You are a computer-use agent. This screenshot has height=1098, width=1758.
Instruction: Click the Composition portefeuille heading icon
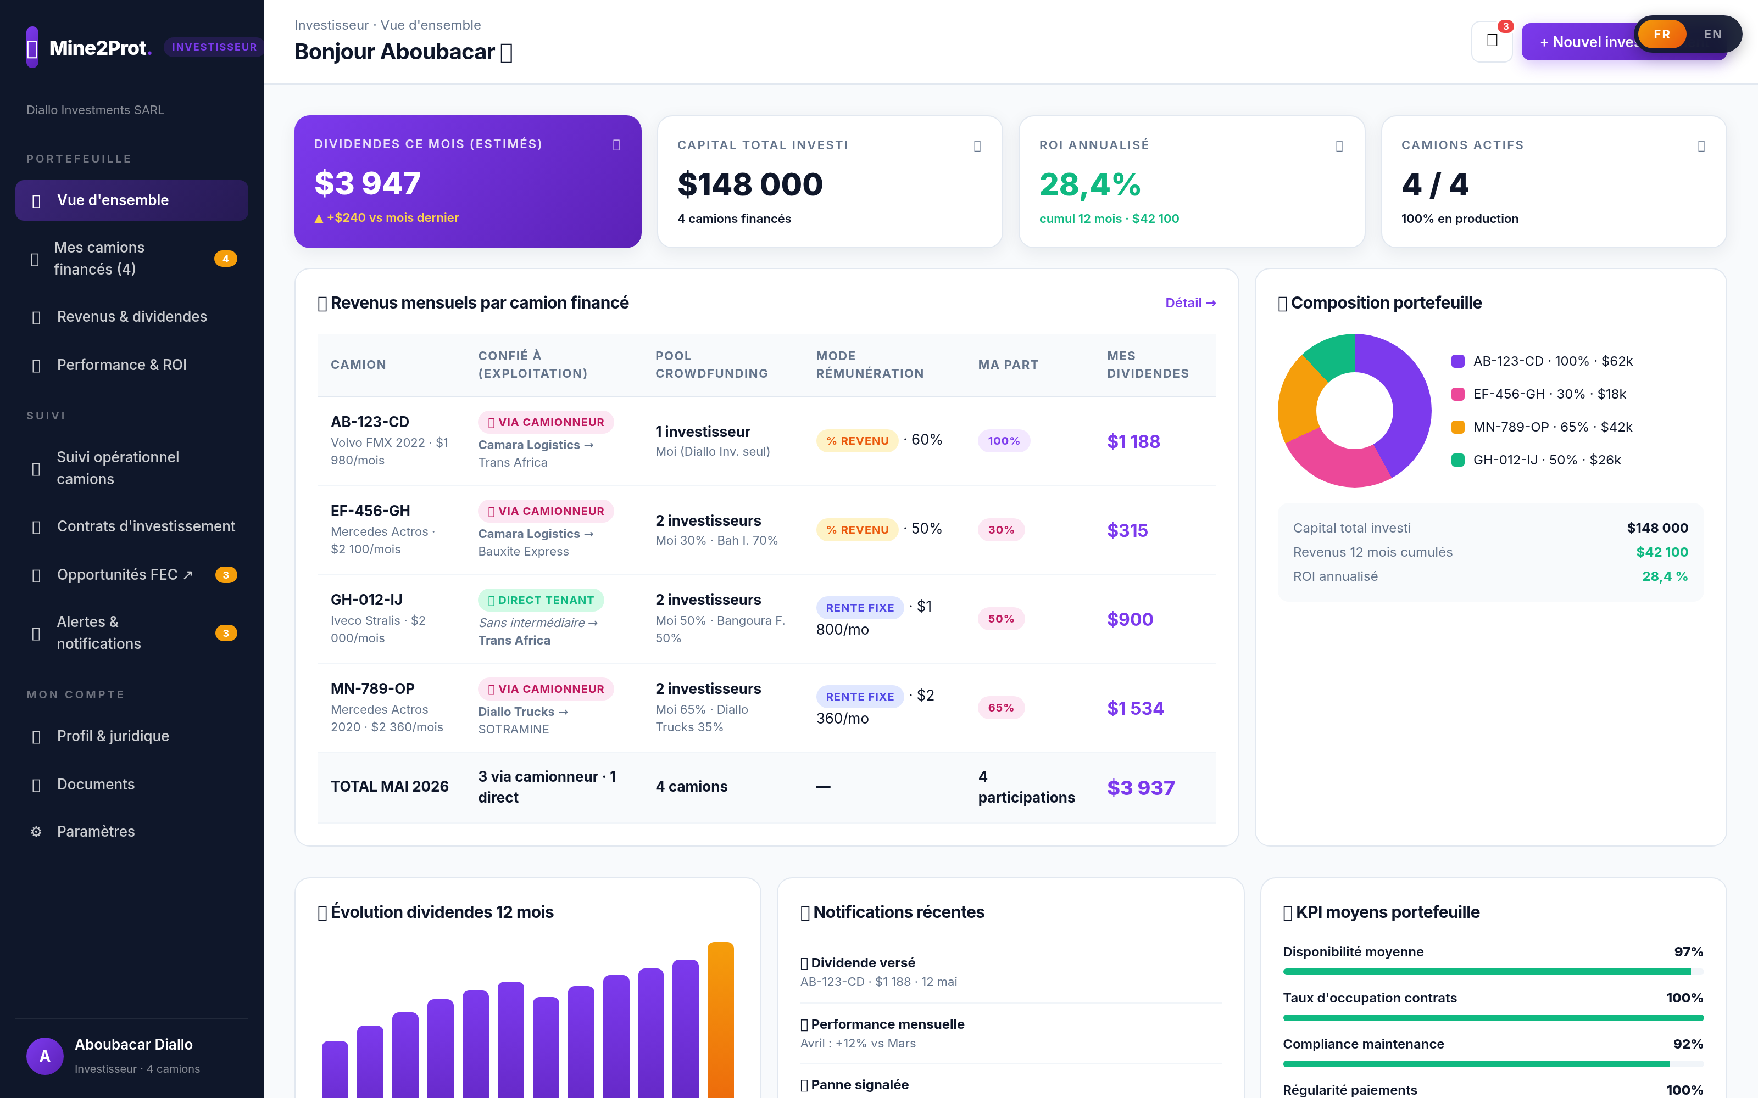[1283, 304]
